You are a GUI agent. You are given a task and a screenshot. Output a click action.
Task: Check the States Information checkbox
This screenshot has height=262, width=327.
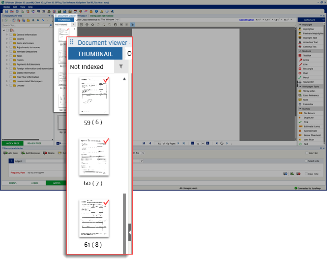pos(11,73)
